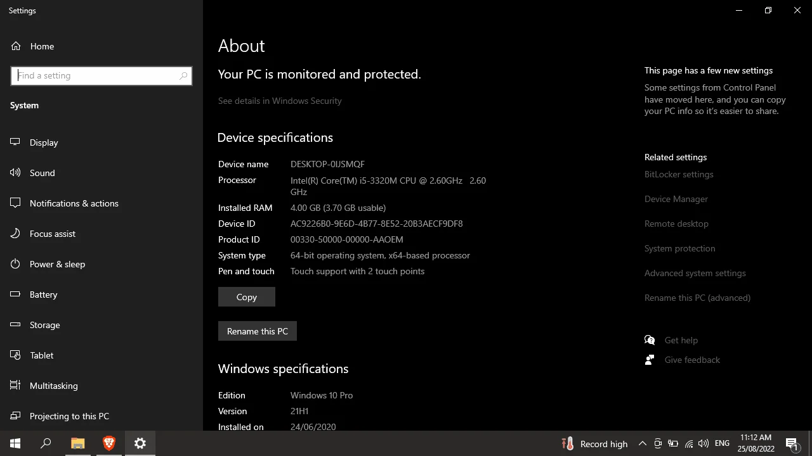Open Rename this PC (advanced)
The height and width of the screenshot is (456, 812).
[697, 298]
